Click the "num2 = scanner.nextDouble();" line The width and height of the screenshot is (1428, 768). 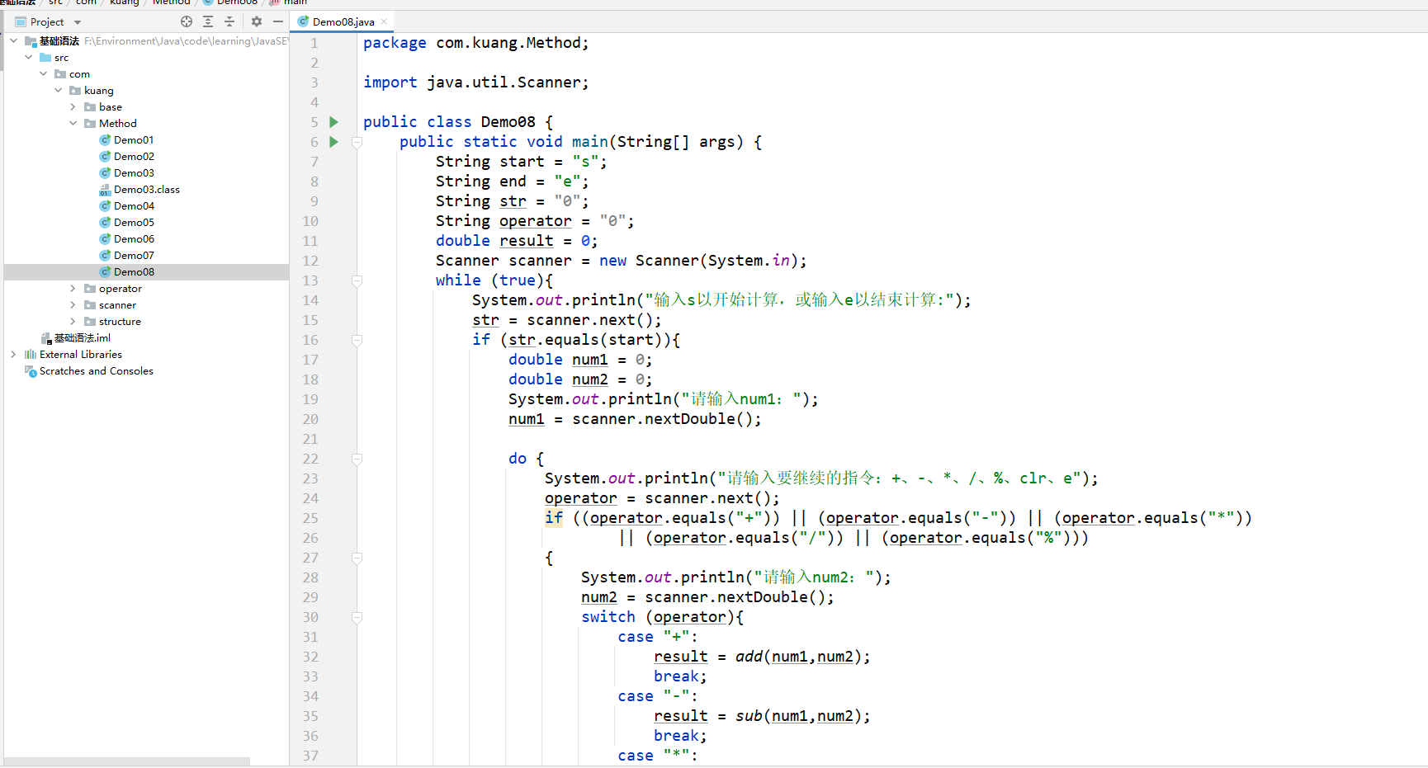[707, 597]
